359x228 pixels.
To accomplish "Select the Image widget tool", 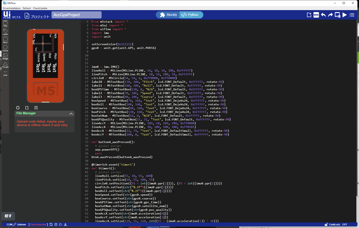I will tap(5, 57).
